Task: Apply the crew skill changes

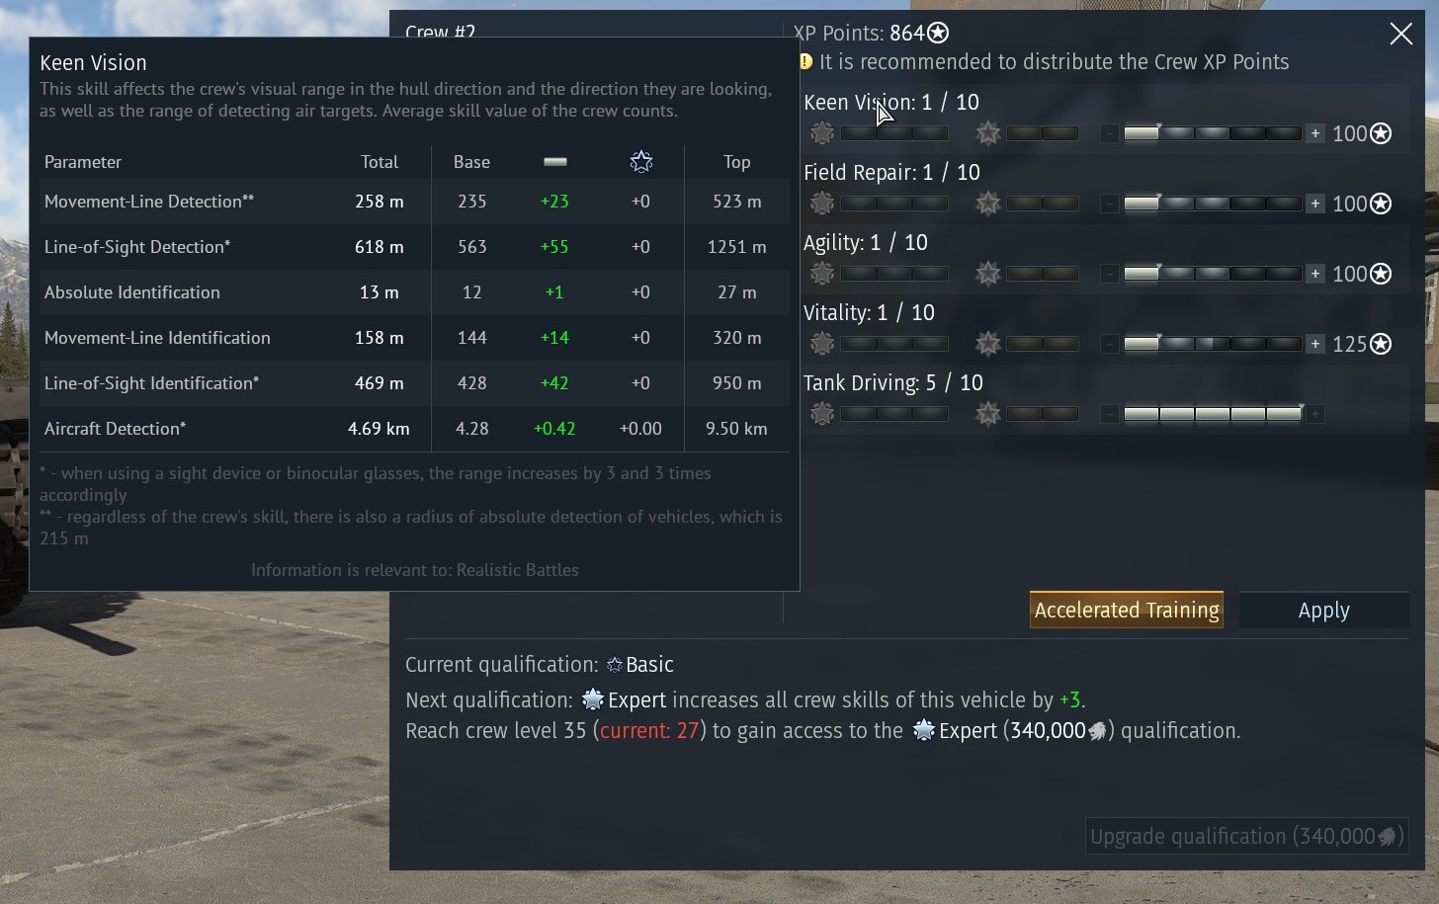Action: tap(1324, 611)
